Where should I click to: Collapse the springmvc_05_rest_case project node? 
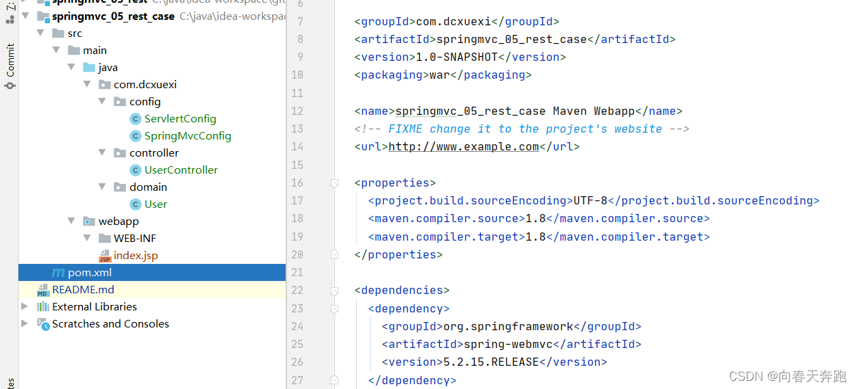(x=25, y=16)
